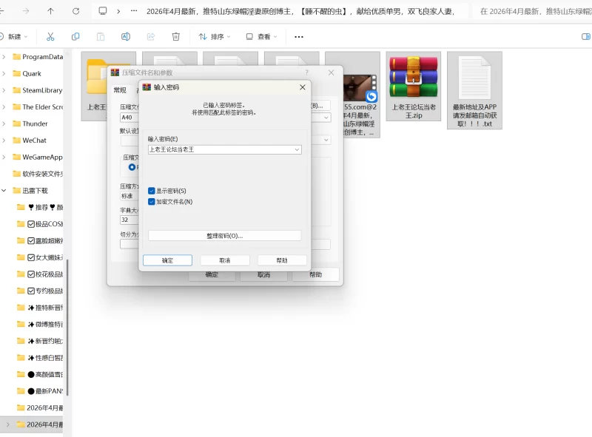Click 确定 in the 输入密码 dialog
The image size is (592, 437).
[x=167, y=260]
